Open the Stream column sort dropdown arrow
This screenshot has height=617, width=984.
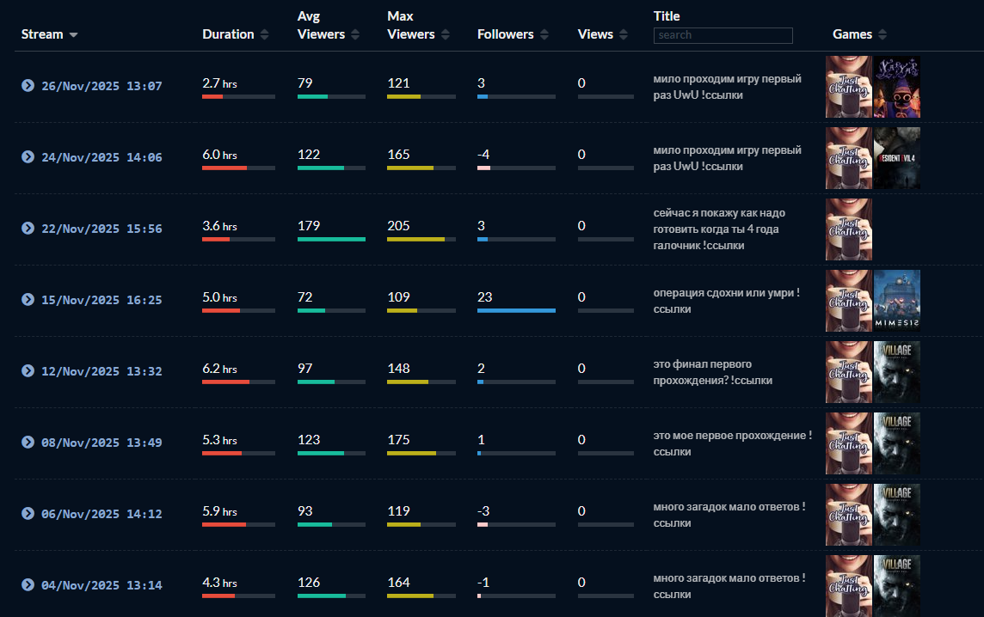(73, 35)
